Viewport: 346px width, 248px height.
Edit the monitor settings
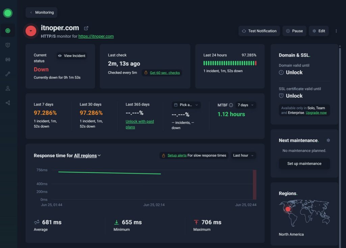(319, 31)
